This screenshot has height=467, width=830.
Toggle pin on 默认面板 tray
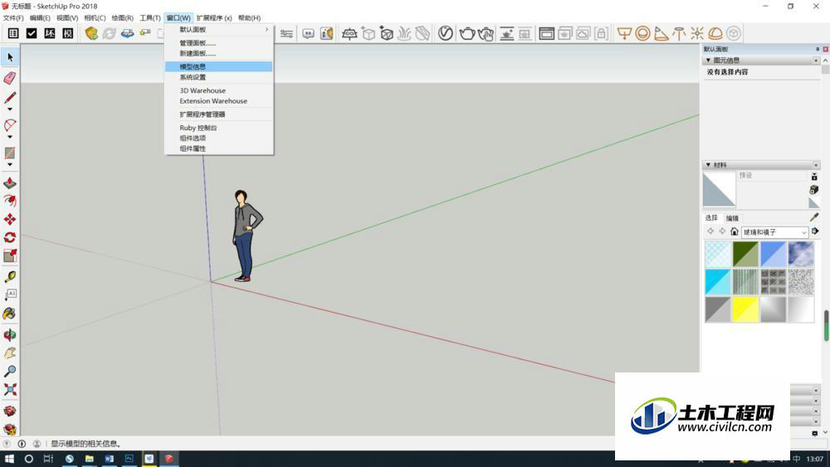[818, 49]
